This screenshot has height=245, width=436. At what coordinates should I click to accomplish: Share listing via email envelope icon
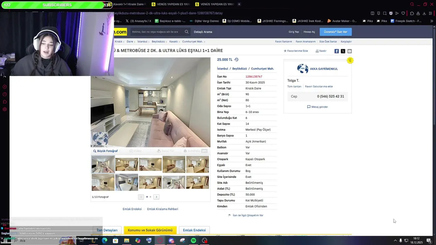coord(349,51)
